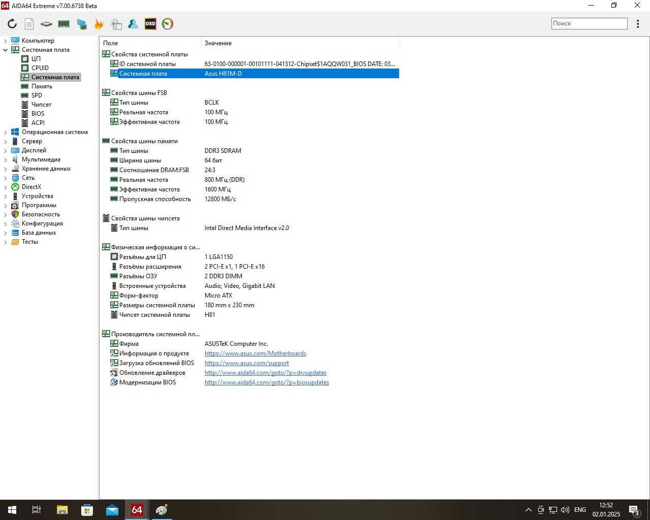Expand the Сервер tree node
650x520 pixels.
6,141
